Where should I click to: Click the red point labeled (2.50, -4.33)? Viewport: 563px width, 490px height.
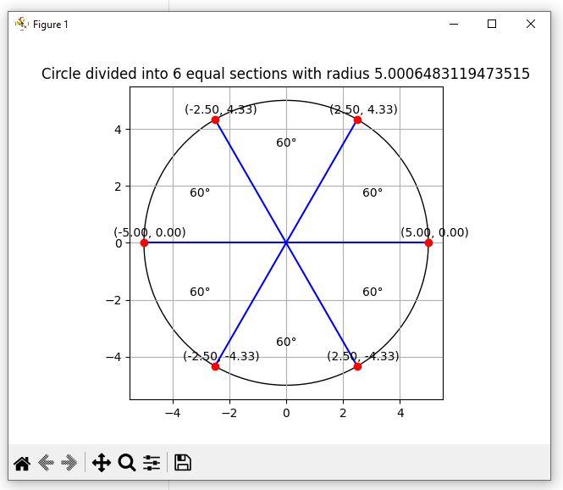click(x=357, y=366)
